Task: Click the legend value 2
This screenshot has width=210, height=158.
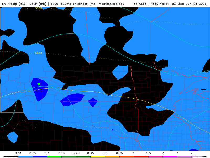Action: click(163, 153)
